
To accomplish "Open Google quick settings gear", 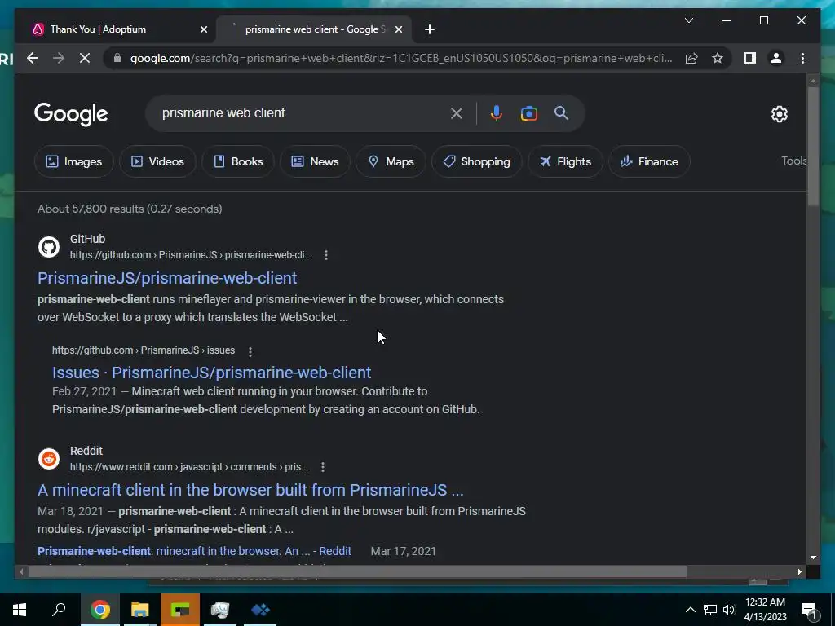I will [779, 113].
